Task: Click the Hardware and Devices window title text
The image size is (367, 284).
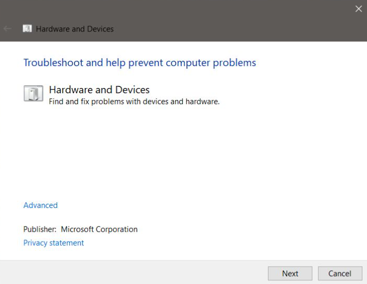Action: (74, 29)
